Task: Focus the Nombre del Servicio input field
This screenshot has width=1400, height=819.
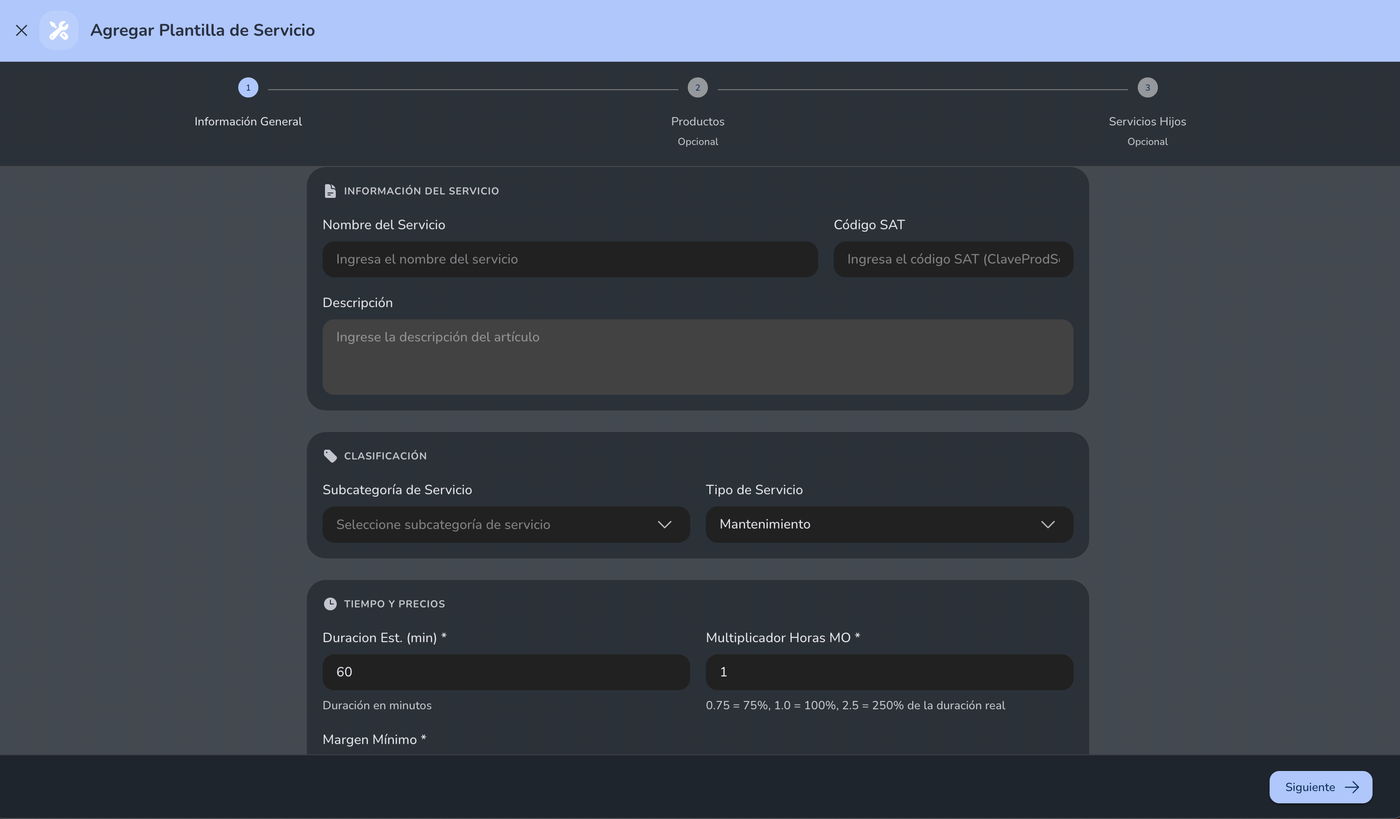Action: click(x=570, y=259)
